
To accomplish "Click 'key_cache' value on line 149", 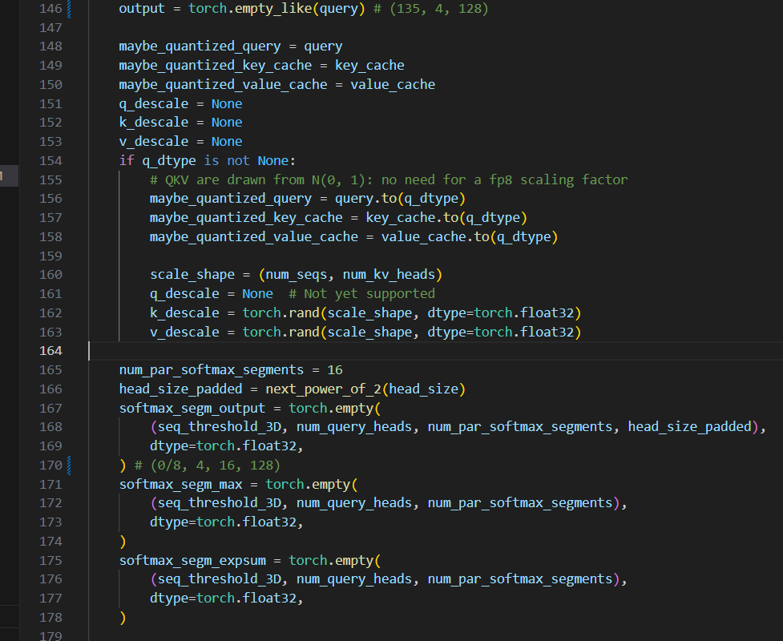I will click(369, 66).
